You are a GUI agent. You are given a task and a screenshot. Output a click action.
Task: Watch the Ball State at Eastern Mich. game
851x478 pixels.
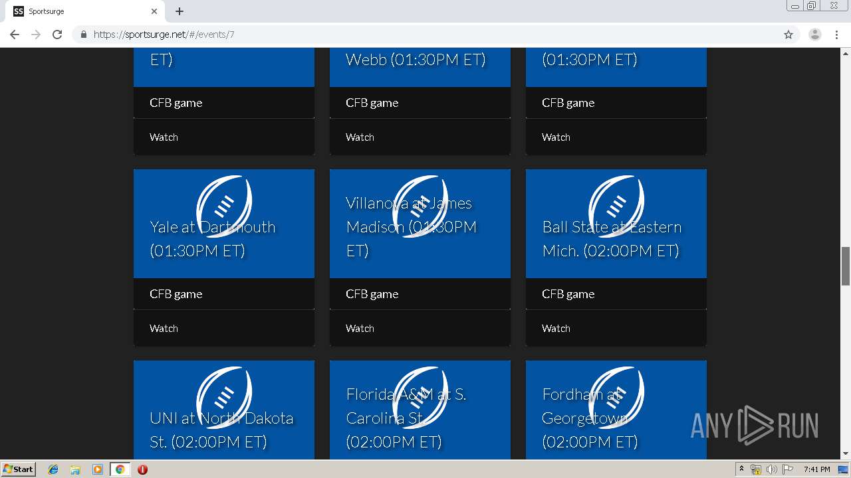pyautogui.click(x=556, y=328)
